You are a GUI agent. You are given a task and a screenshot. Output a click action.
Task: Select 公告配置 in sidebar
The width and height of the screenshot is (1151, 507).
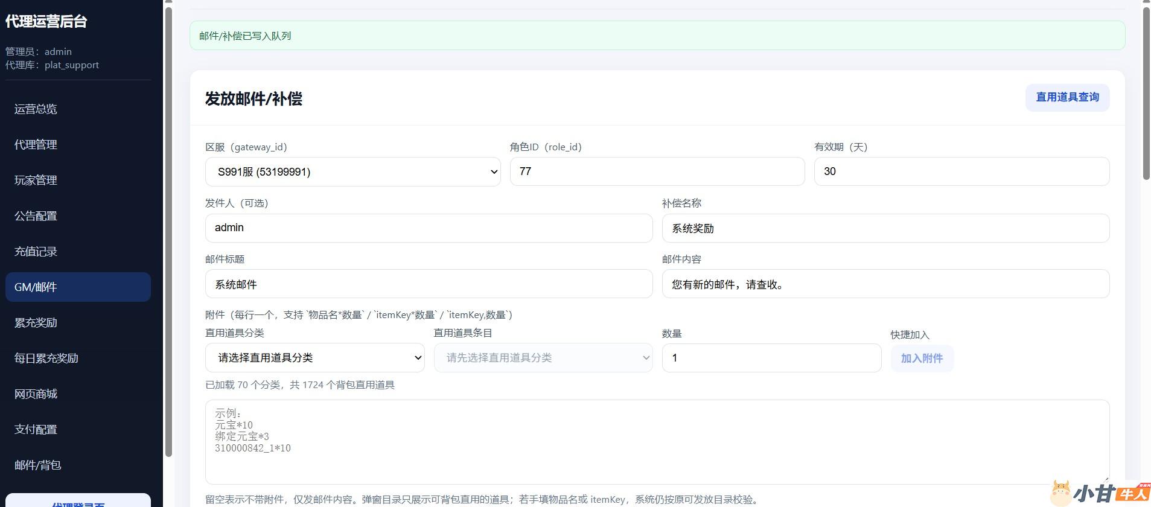pyautogui.click(x=36, y=216)
